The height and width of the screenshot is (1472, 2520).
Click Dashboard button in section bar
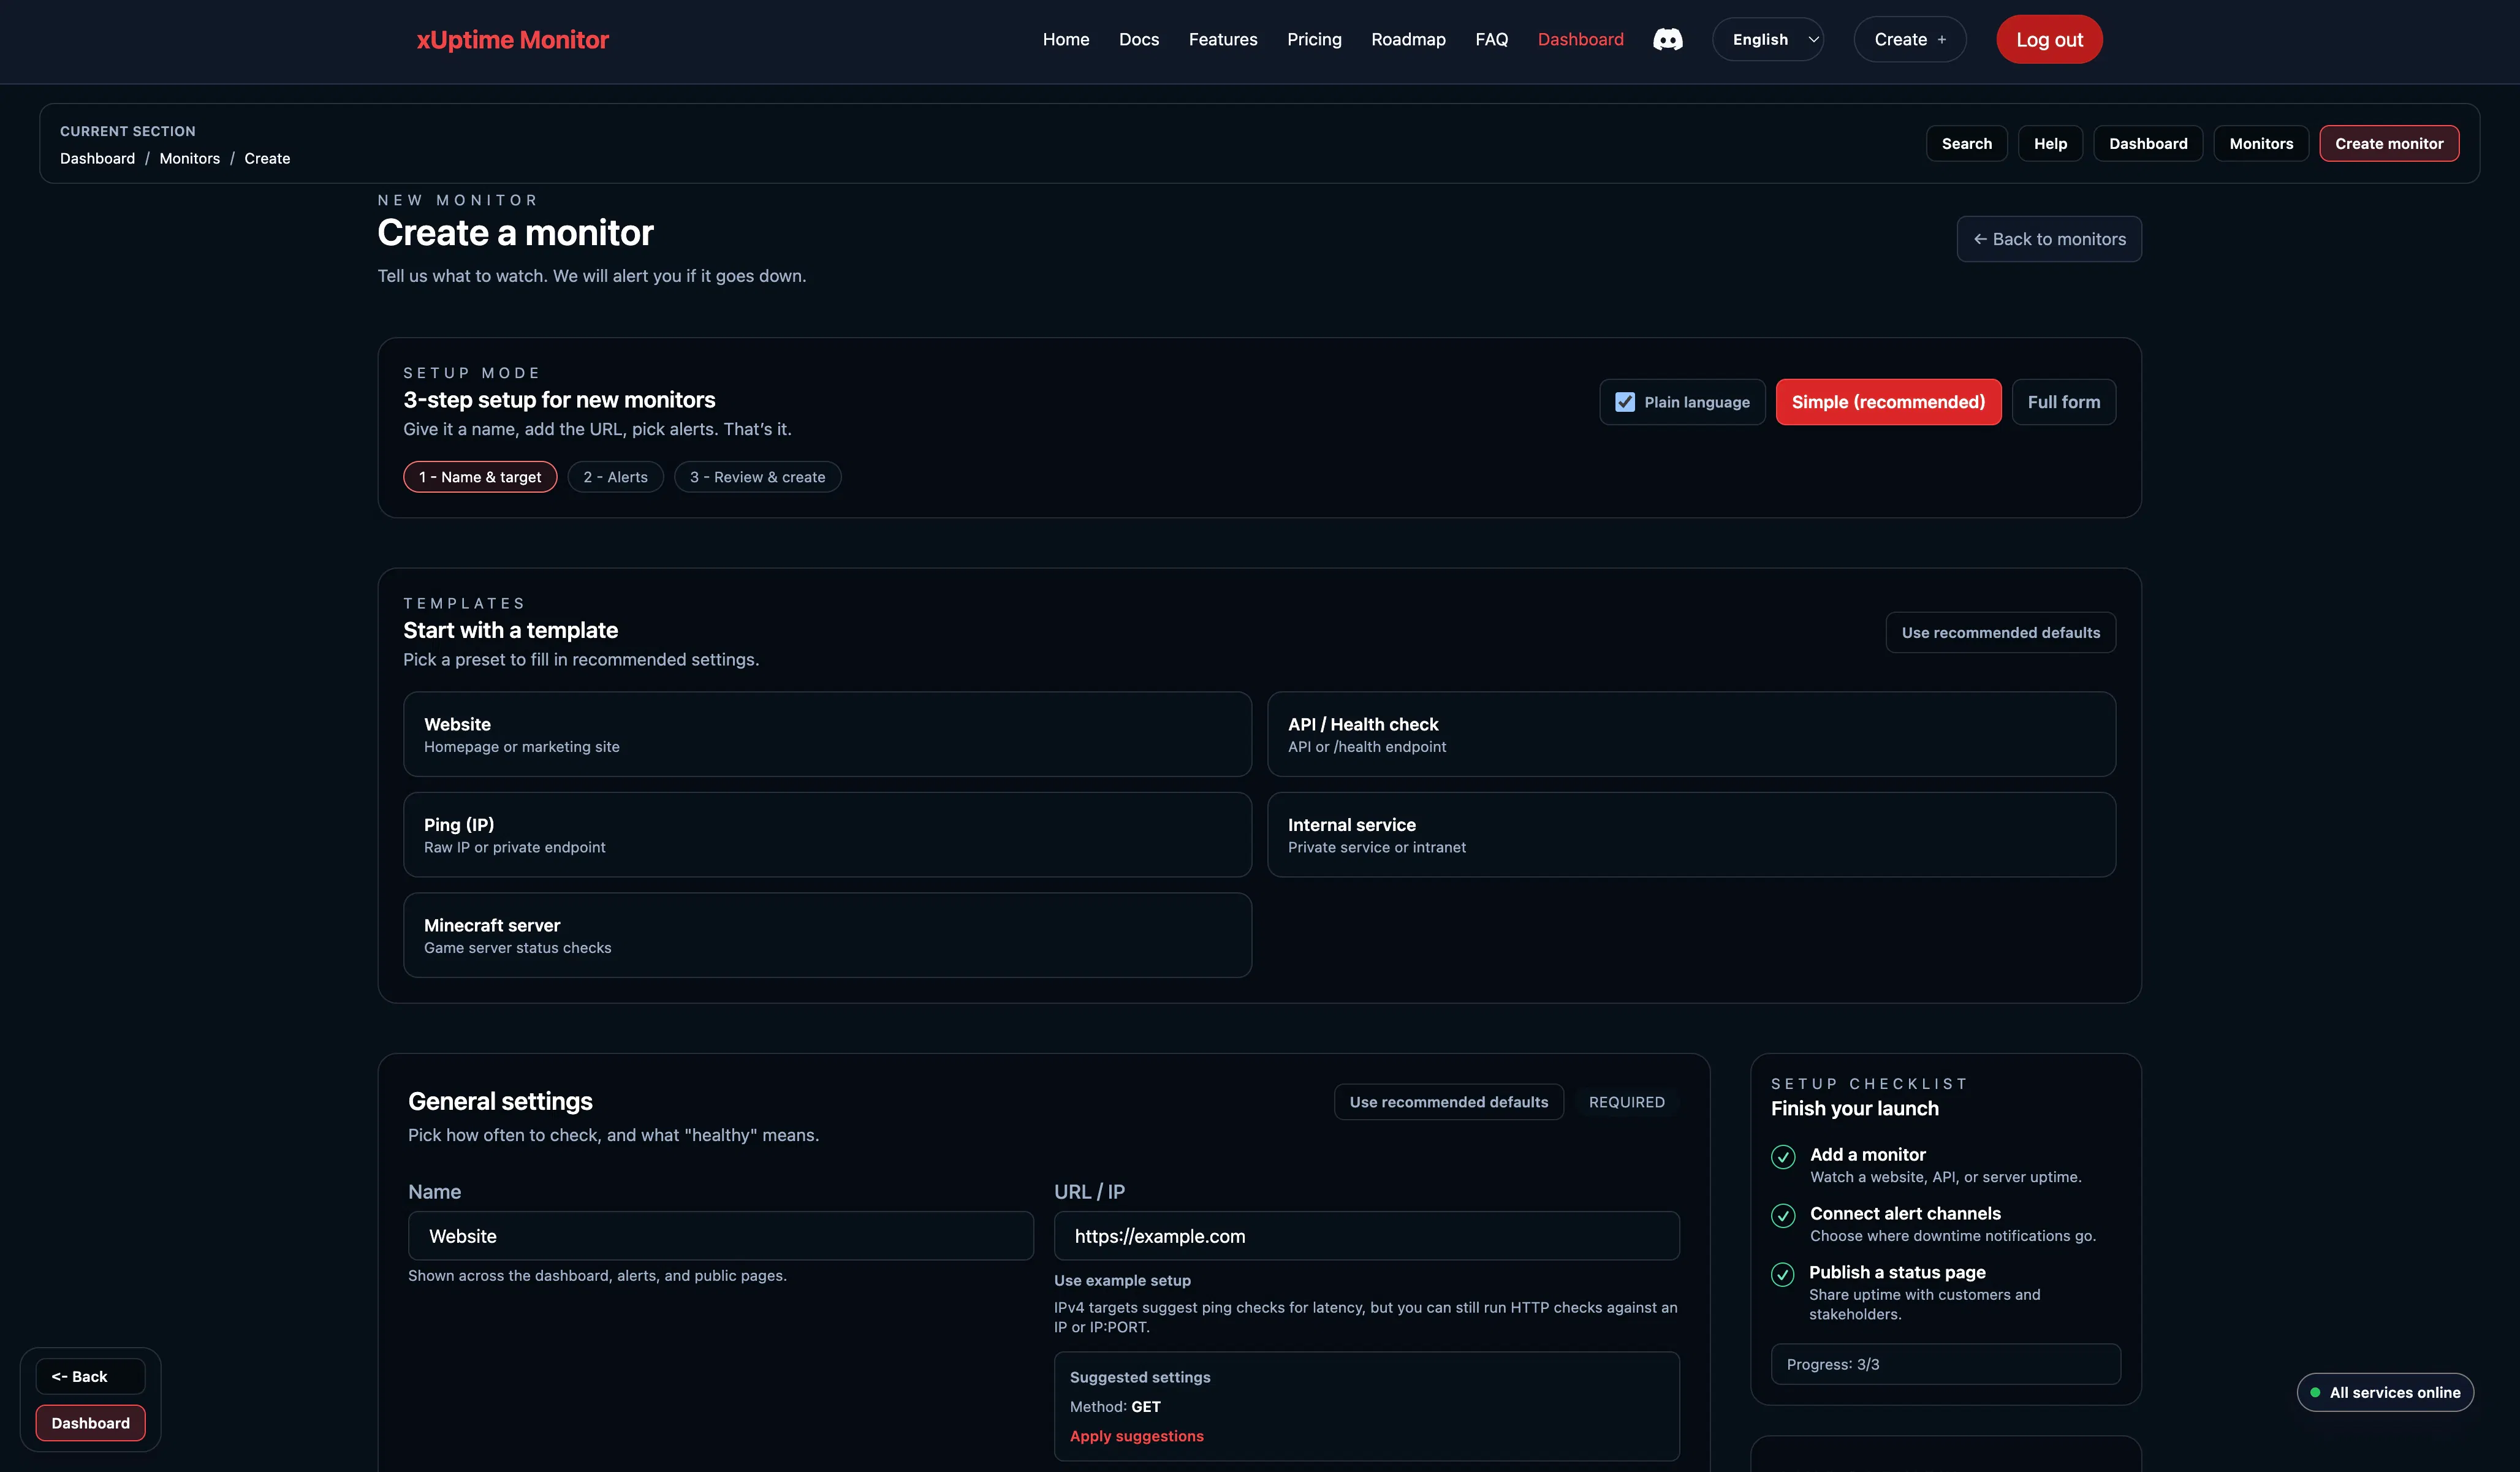point(2148,143)
